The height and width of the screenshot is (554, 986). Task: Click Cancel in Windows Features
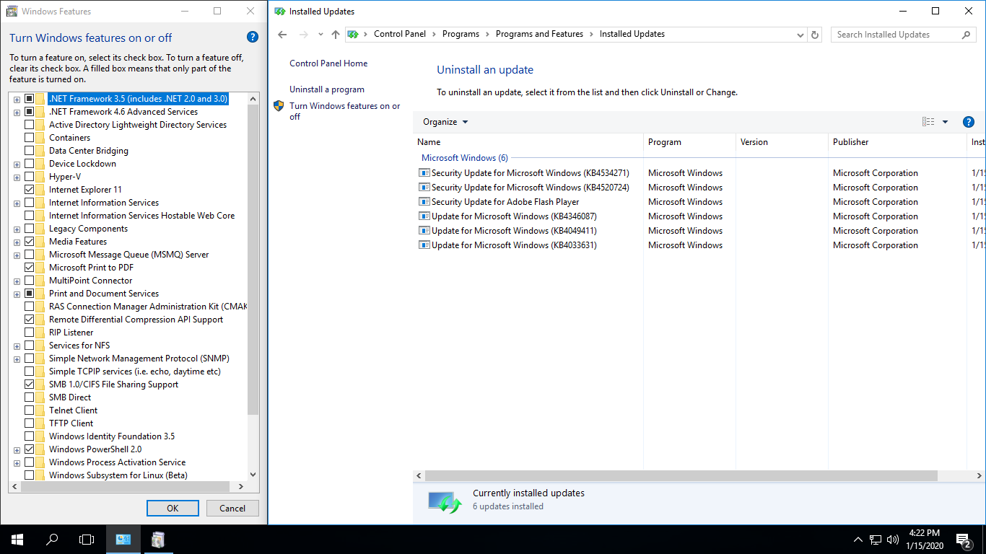pos(232,508)
